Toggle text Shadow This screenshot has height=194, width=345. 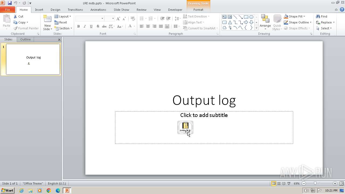(98, 26)
